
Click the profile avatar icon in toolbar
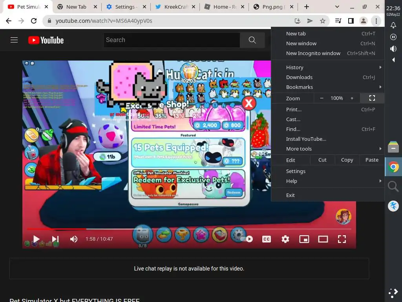point(363,21)
